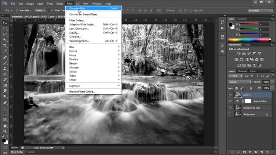Open the Mini Bridge panel tab
Image resolution: width=276 pixels, height=155 pixels.
[17, 152]
